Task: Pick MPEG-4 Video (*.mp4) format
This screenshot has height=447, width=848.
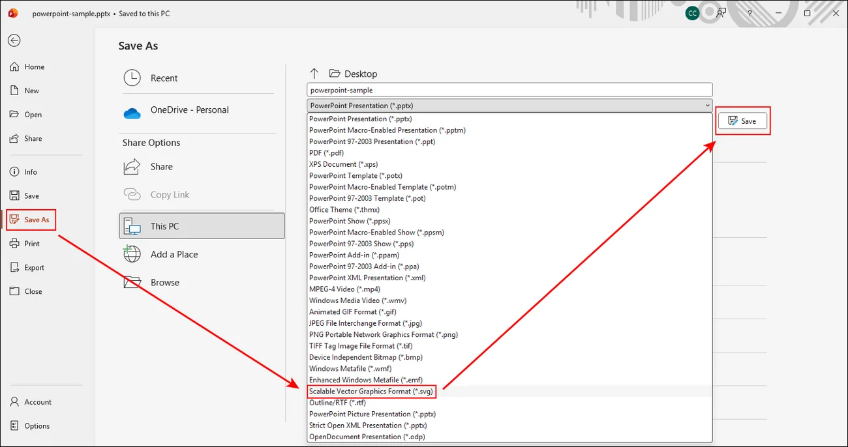Action: point(509,289)
